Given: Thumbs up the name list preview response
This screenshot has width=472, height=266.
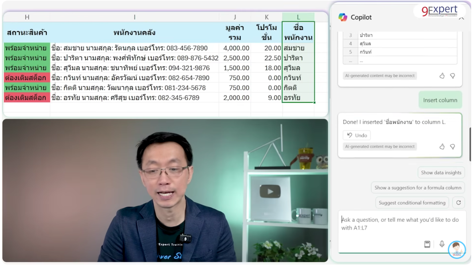Looking at the screenshot, I should [x=442, y=76].
